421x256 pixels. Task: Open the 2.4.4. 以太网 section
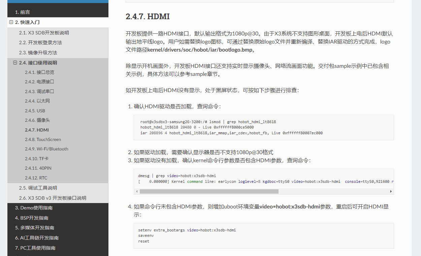click(37, 101)
